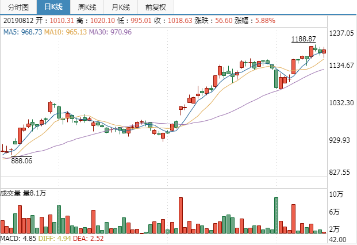This screenshot has height=245, width=357.
Task: Click the MA5: 968.73 indicator label
Action: coord(23,32)
